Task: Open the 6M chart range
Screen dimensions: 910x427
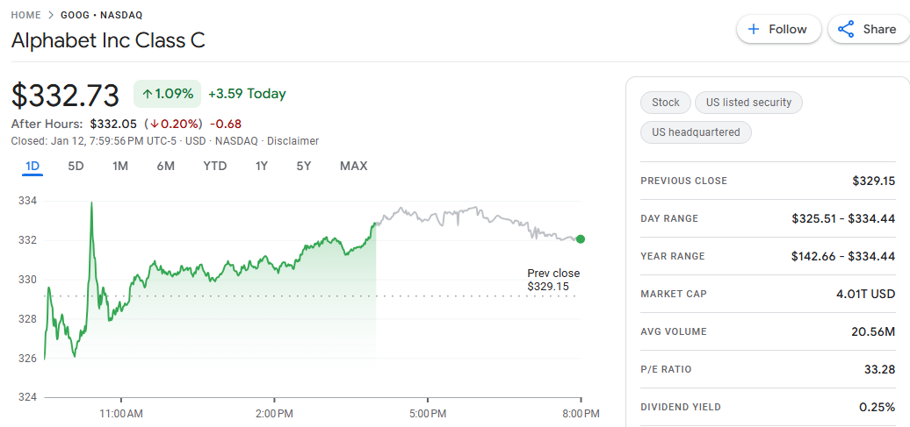Action: click(166, 166)
